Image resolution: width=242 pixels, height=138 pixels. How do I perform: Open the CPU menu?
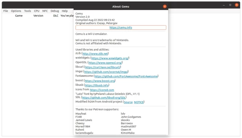tap(37, 11)
